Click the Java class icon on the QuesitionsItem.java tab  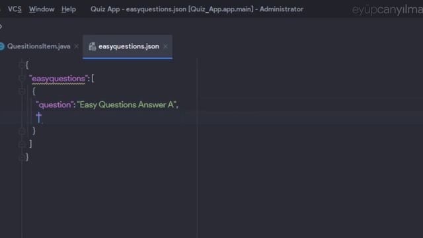pyautogui.click(x=1, y=46)
